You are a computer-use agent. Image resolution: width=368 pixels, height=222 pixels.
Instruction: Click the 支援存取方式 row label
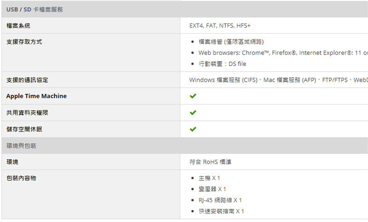(x=24, y=42)
